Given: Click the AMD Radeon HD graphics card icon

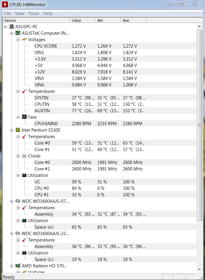Looking at the screenshot, I should point(18,266).
